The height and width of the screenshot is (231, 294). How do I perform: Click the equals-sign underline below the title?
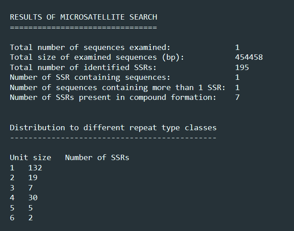pos(83,28)
